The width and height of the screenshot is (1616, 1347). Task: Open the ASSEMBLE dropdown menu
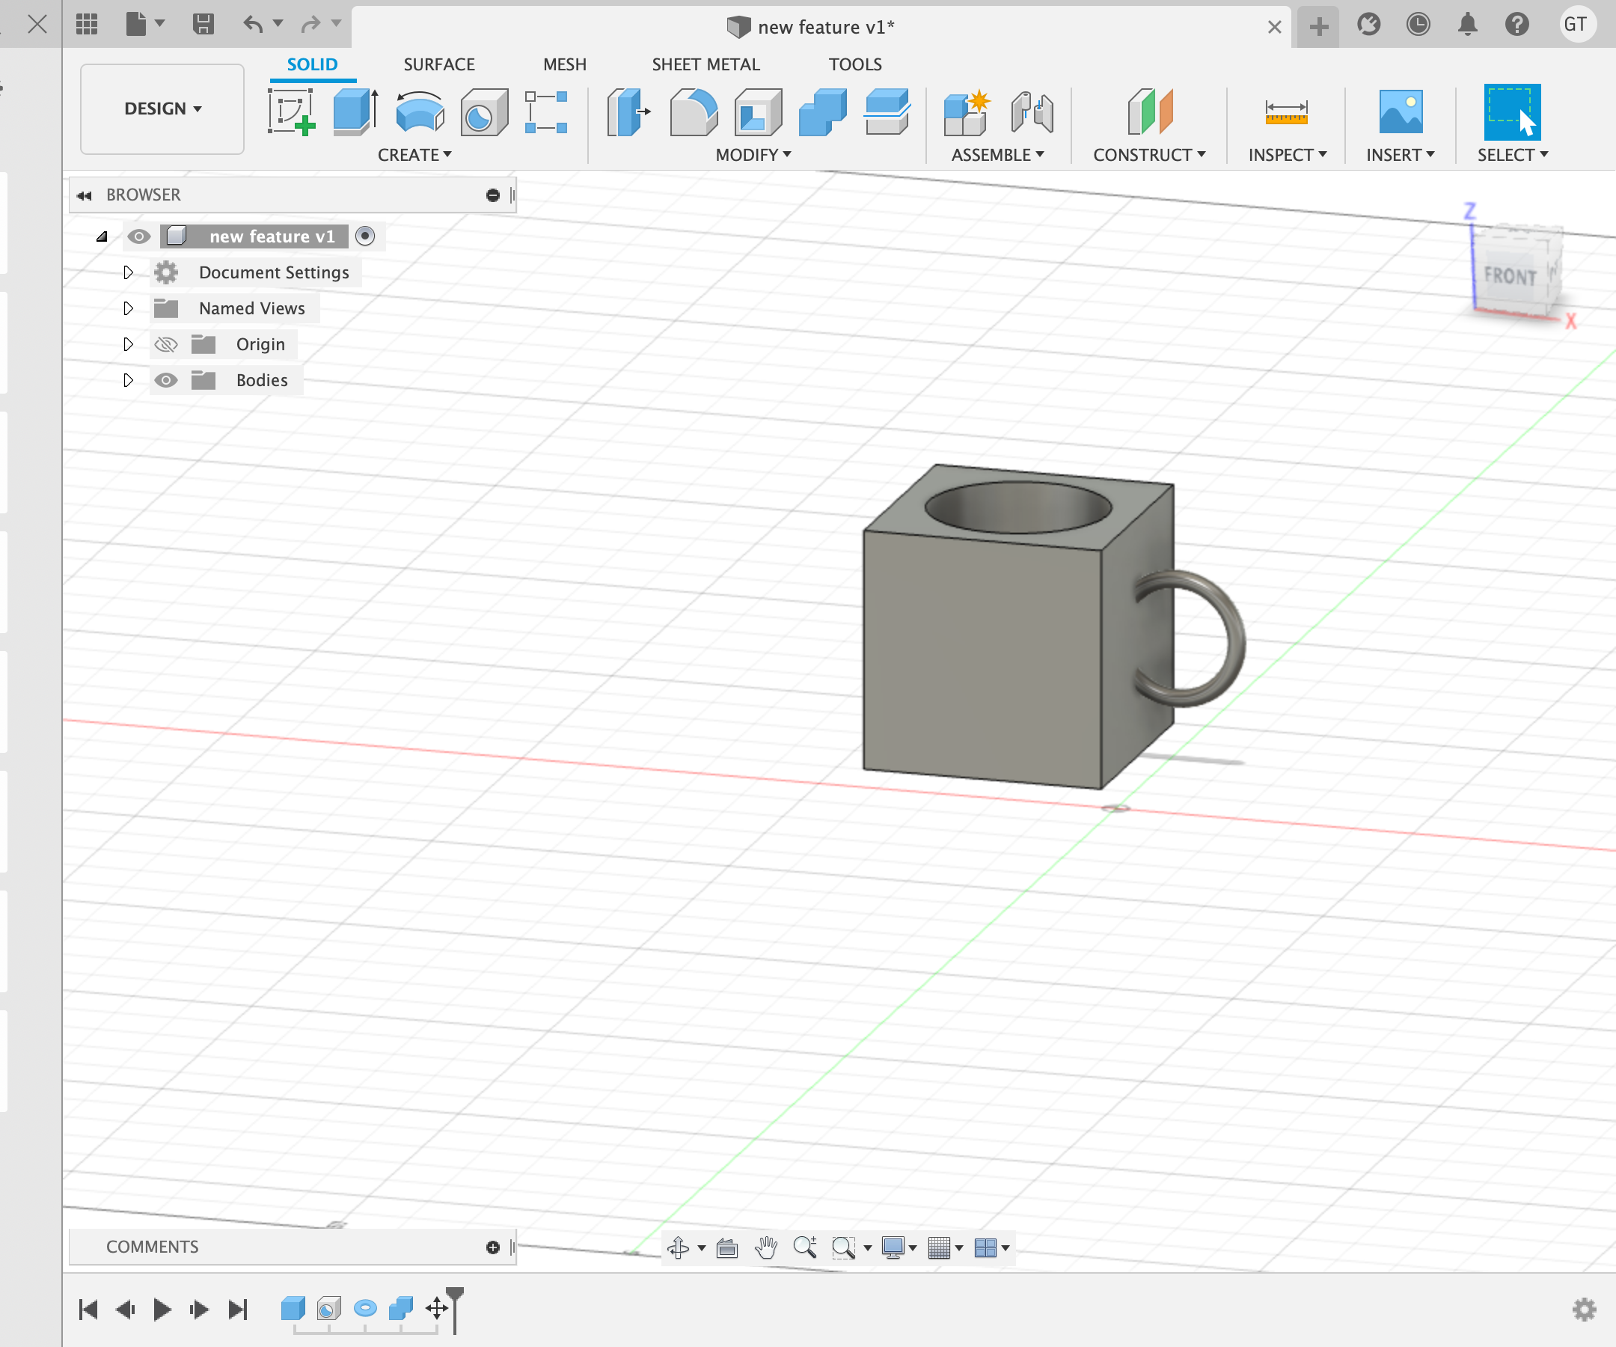pyautogui.click(x=998, y=155)
